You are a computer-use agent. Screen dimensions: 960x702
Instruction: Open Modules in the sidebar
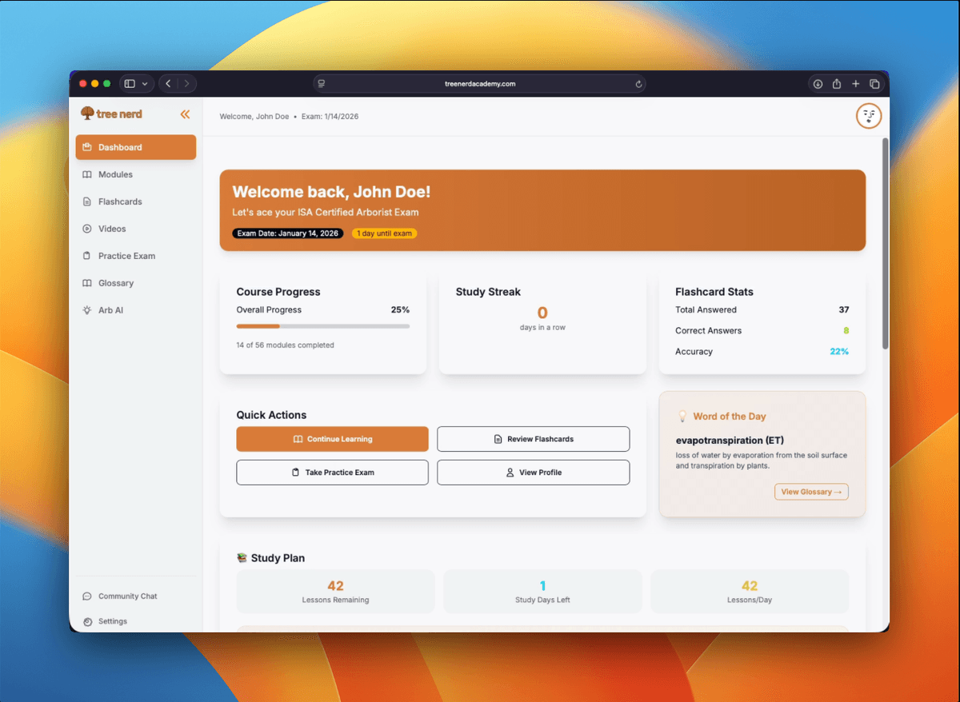[x=115, y=174]
